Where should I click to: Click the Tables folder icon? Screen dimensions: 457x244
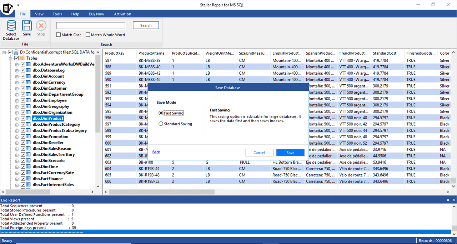(22, 58)
